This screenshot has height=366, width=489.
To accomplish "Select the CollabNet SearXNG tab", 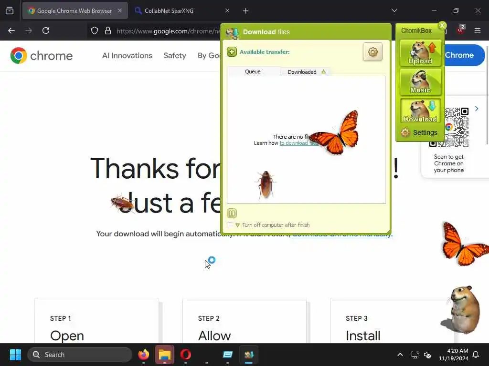I will [181, 11].
